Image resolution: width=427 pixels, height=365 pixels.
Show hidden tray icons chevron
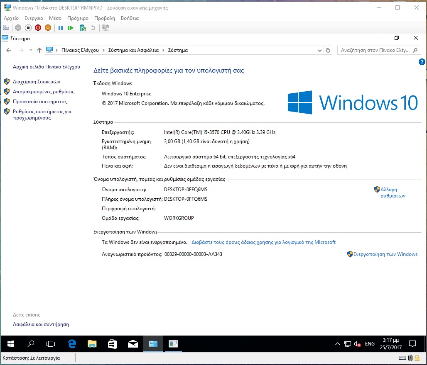[337, 344]
